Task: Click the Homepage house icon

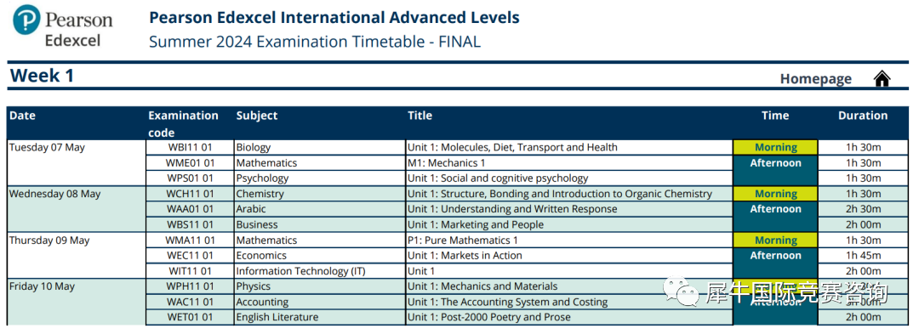Action: coord(882,78)
